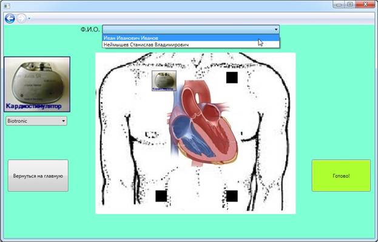Image resolution: width=378 pixels, height=242 pixels.
Task: Click black square marker on upper-right chest
Action: coord(232,77)
